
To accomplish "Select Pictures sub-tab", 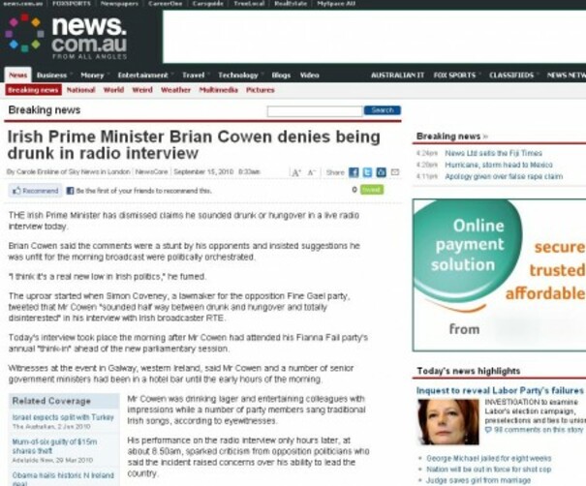I will (261, 90).
